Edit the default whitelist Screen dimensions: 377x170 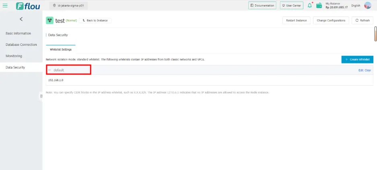[x=361, y=70]
